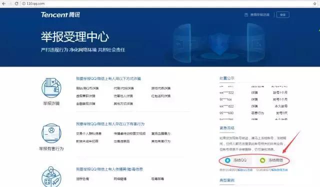Select 刷钻/刷Q币诈骗 fraud type
This screenshot has height=187, width=320.
click(x=87, y=88)
